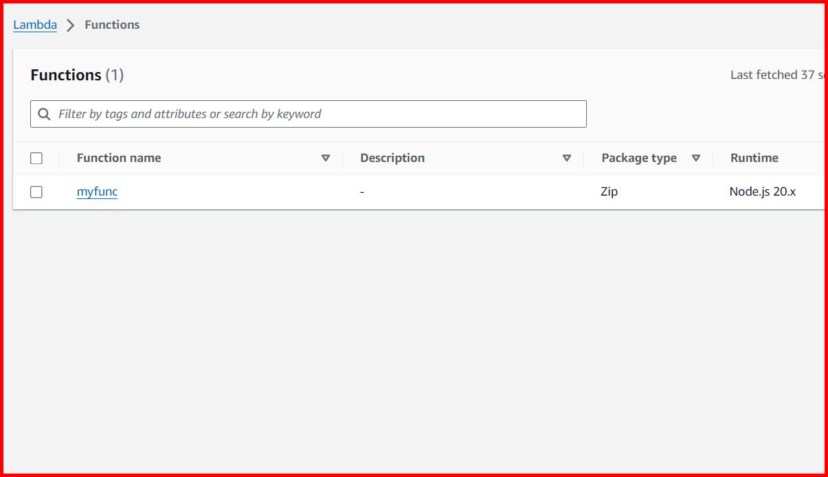Open the myfunc function

pos(96,191)
